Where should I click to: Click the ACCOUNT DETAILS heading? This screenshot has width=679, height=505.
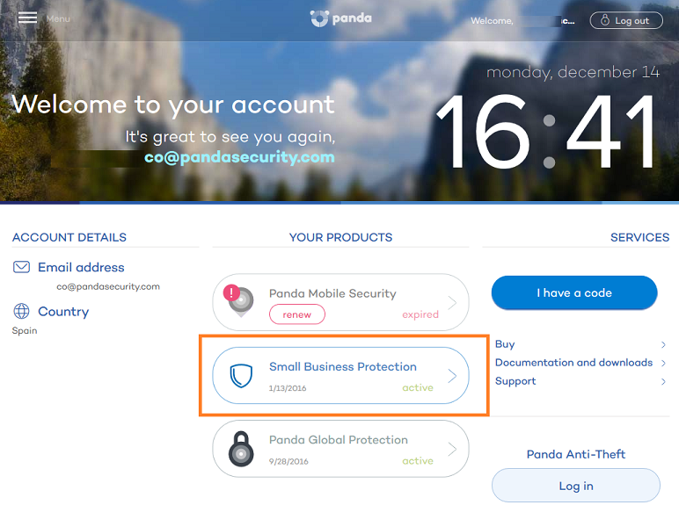[x=69, y=237]
